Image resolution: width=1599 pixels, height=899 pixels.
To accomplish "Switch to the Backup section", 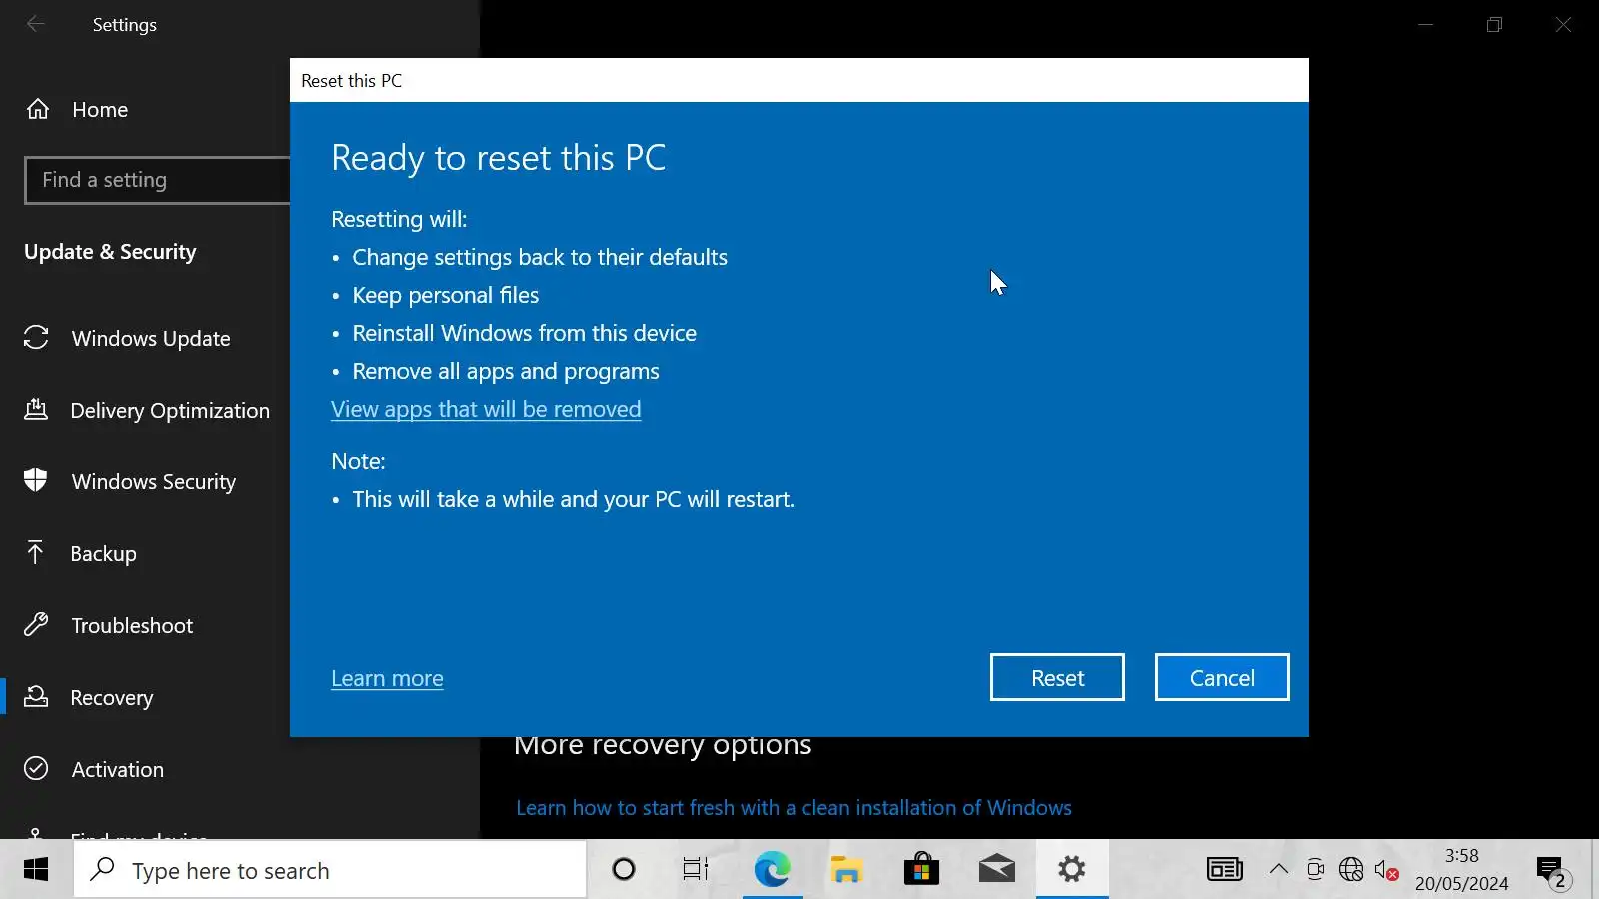I will point(80,553).
